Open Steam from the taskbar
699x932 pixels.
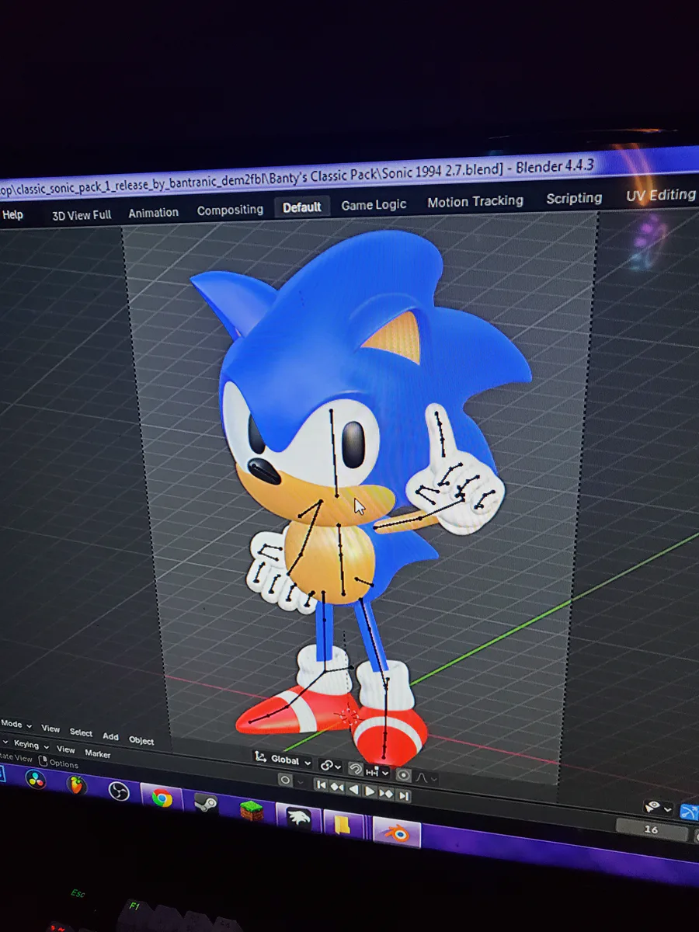tap(206, 804)
